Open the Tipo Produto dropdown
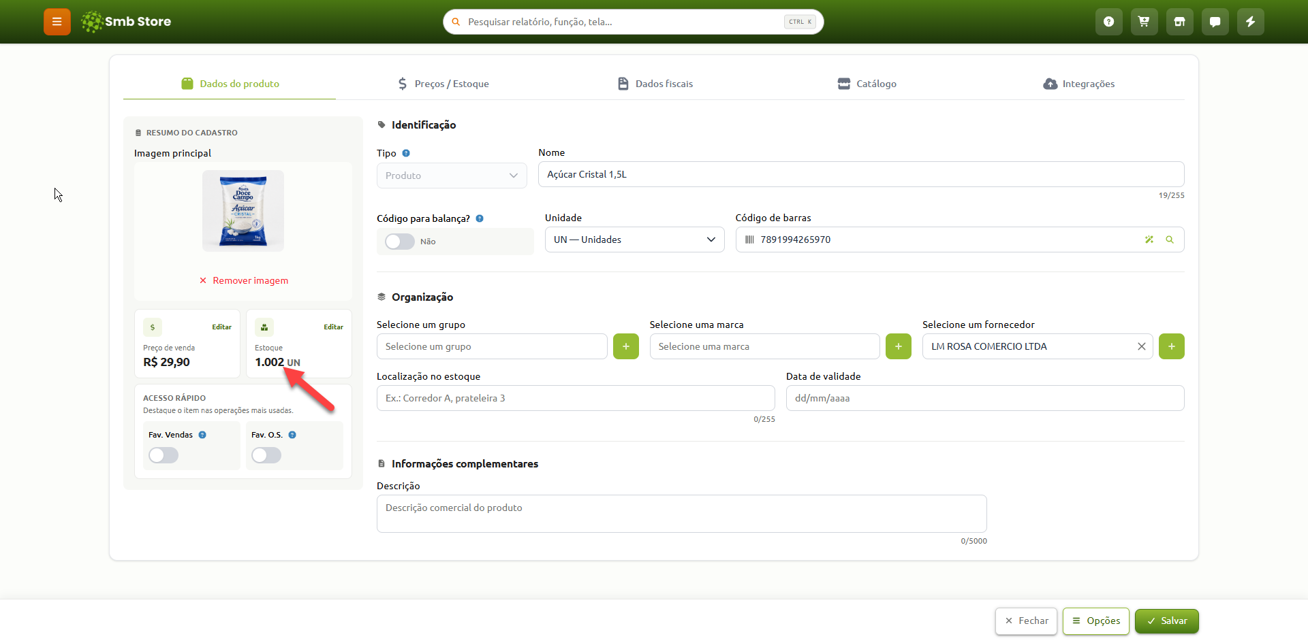Screen dimensions: 1308x643 pyautogui.click(x=452, y=176)
